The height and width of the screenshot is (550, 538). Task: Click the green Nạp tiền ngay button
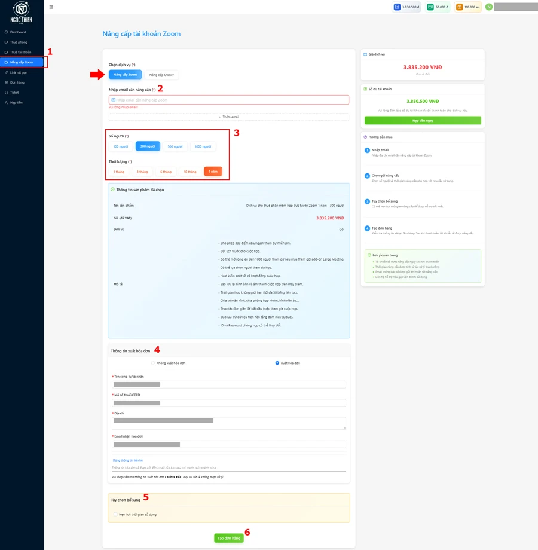click(423, 121)
